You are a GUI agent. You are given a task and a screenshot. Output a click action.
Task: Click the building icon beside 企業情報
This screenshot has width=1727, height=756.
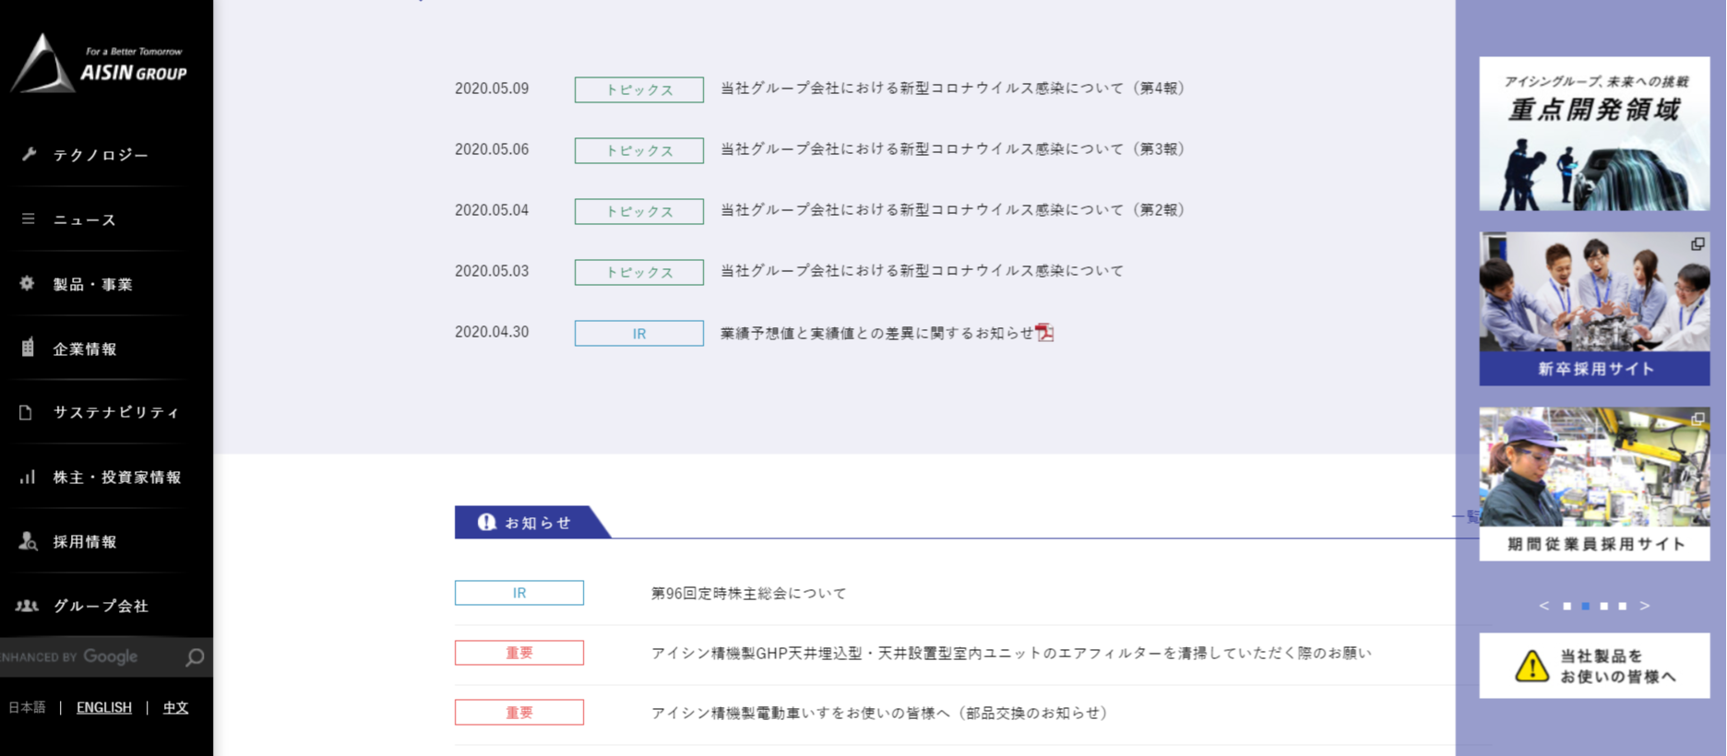point(28,348)
